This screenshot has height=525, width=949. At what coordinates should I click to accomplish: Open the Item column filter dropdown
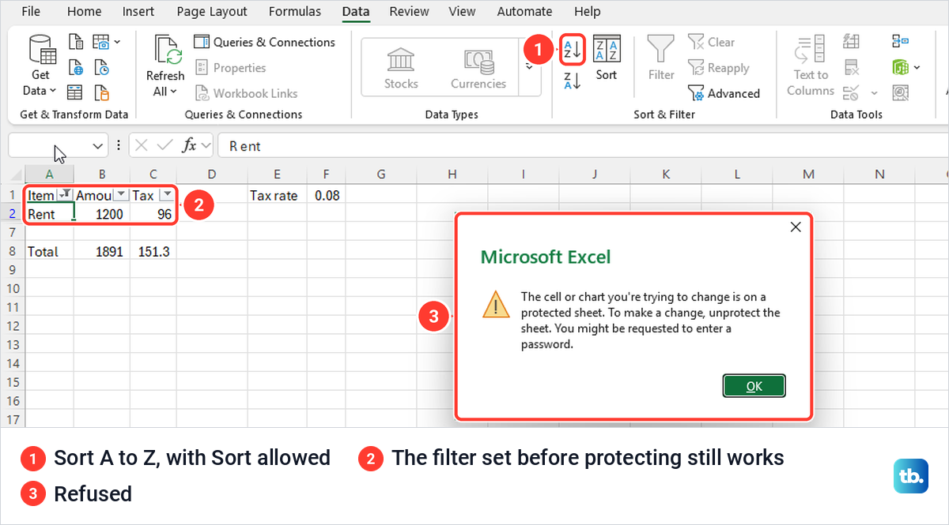click(66, 195)
